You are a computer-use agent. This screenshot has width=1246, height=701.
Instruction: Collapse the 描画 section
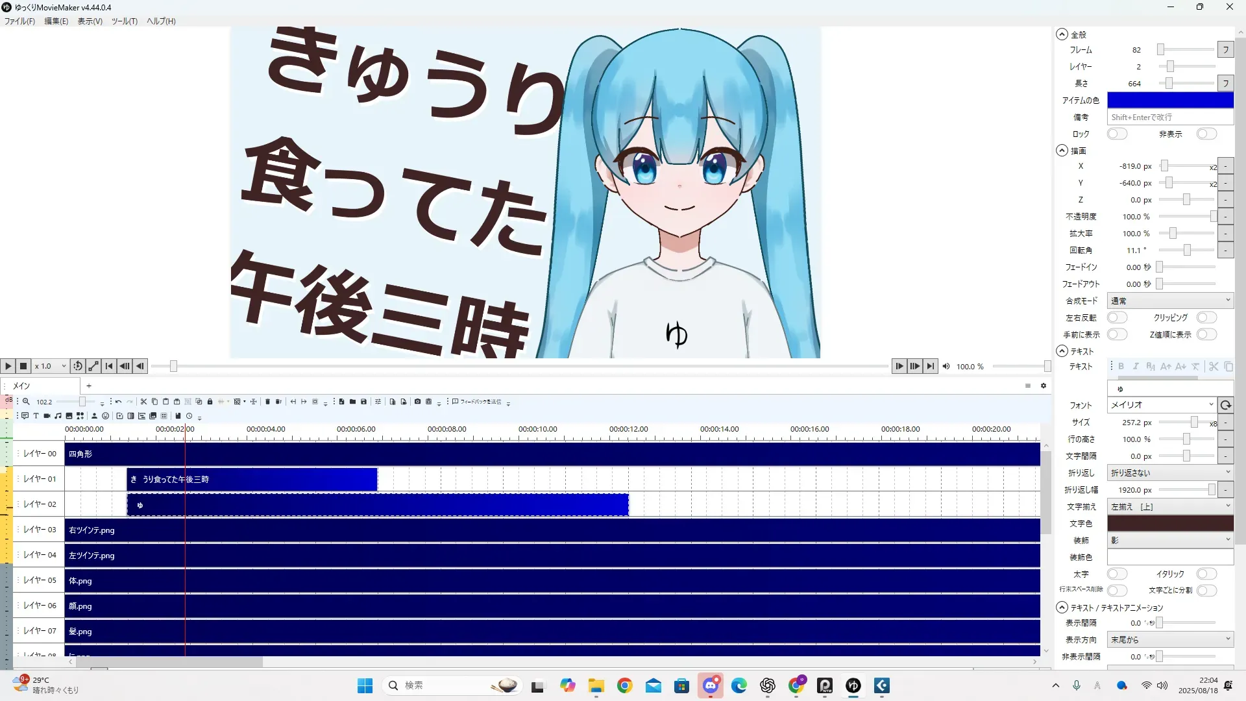[1062, 151]
